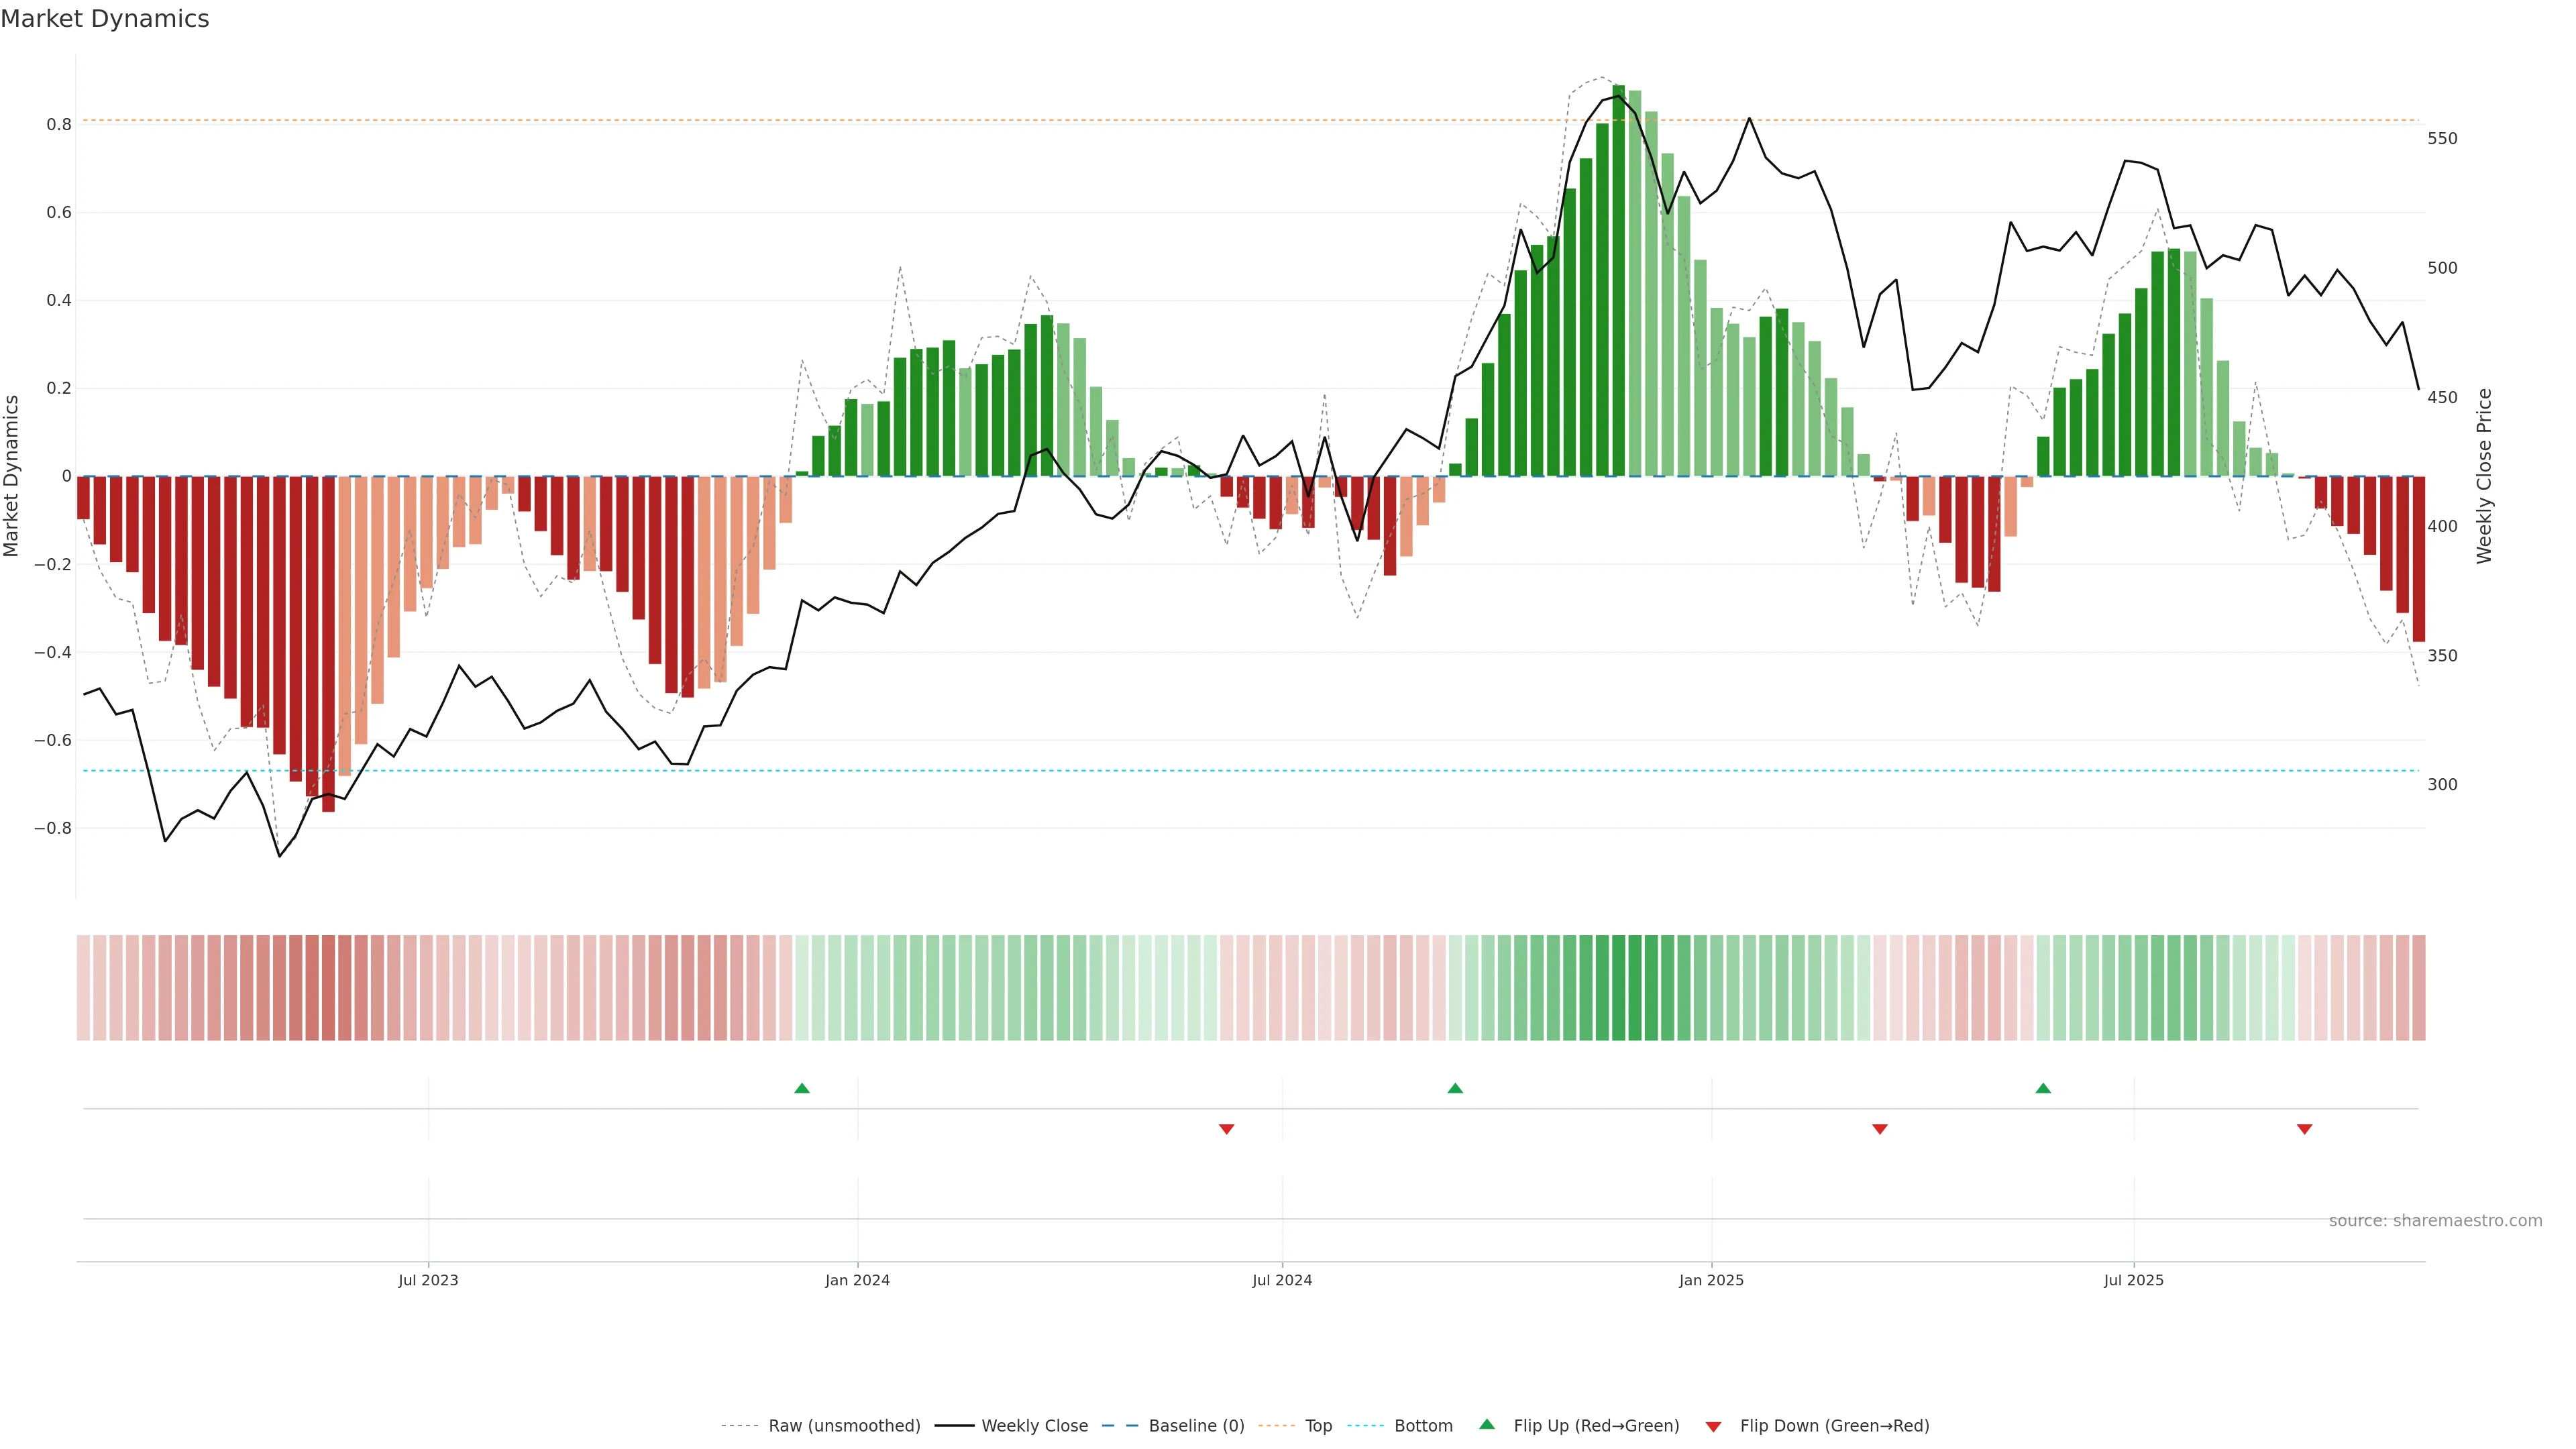Click the green flip-up marker near September 2024
The width and height of the screenshot is (2576, 1449).
1455,1088
